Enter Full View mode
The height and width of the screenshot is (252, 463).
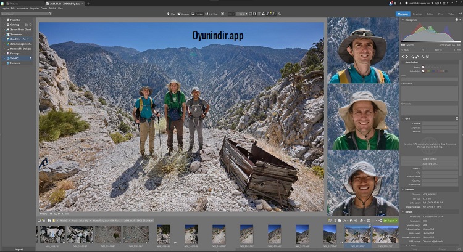point(211,14)
